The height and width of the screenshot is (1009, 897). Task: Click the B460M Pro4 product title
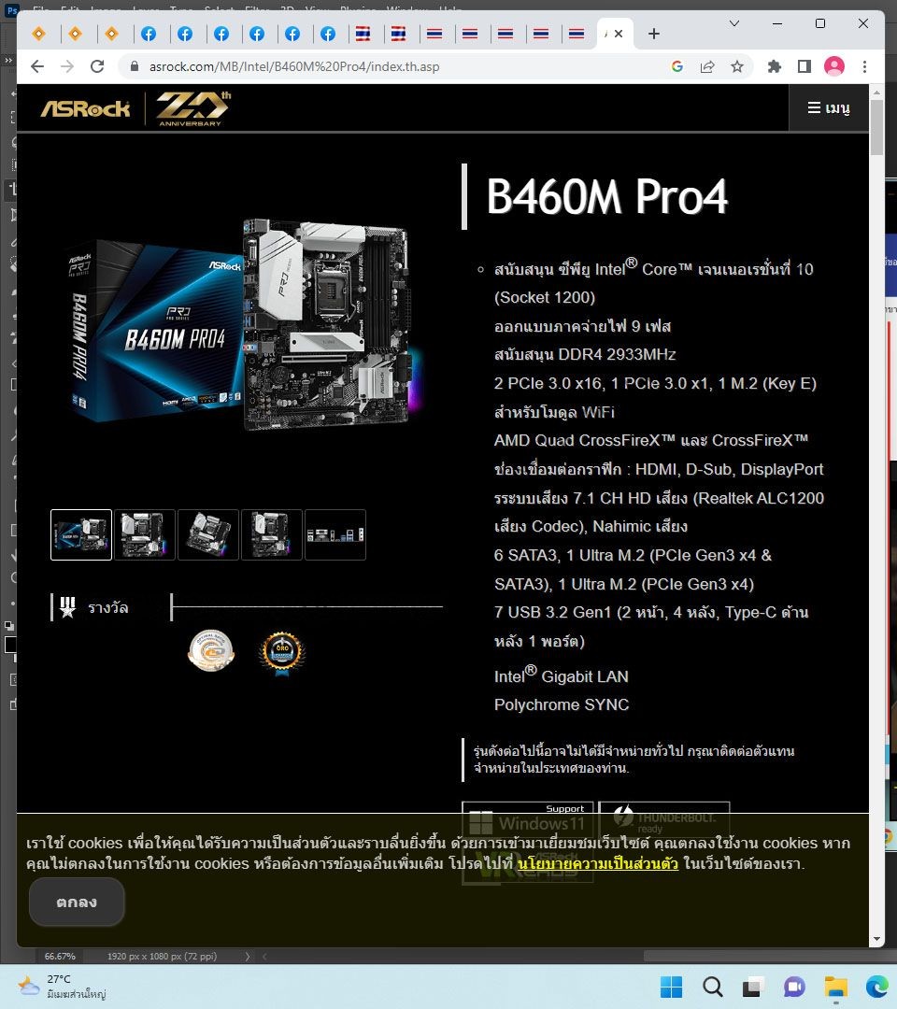[x=606, y=196]
